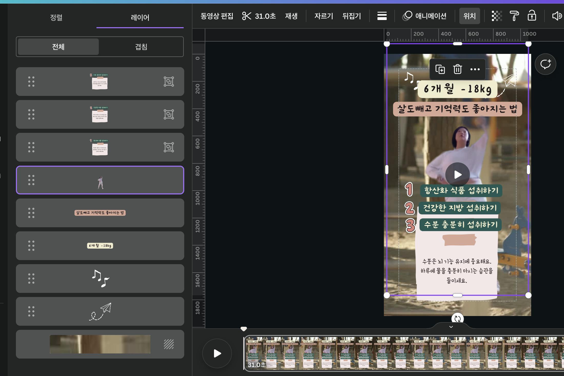Switch to the 겹침 layer filter

pyautogui.click(x=141, y=47)
